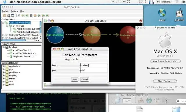Click the skip-to-start green arrow toolbar icon
The height and width of the screenshot is (112, 186).
coord(23,15)
